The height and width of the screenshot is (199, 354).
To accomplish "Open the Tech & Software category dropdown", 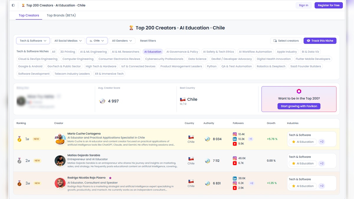I will [33, 41].
